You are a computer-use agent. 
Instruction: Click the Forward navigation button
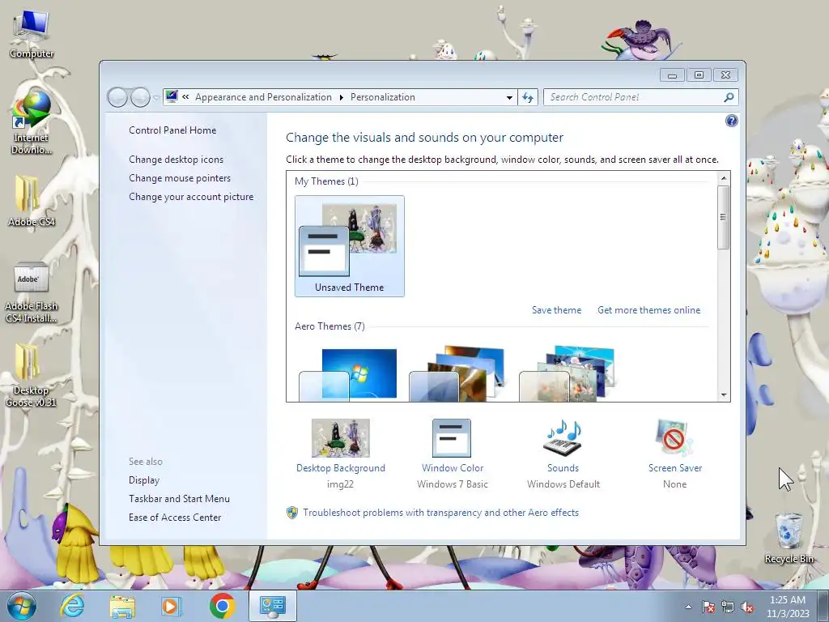pos(139,97)
